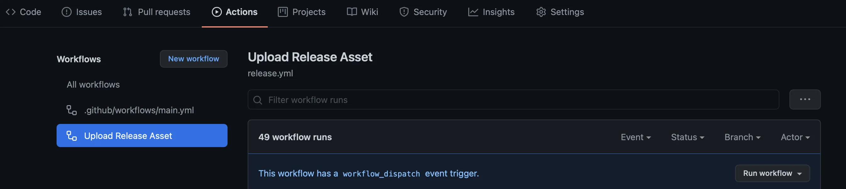Select the Upload Release Asset workflow
Image resolution: width=846 pixels, height=189 pixels.
141,136
